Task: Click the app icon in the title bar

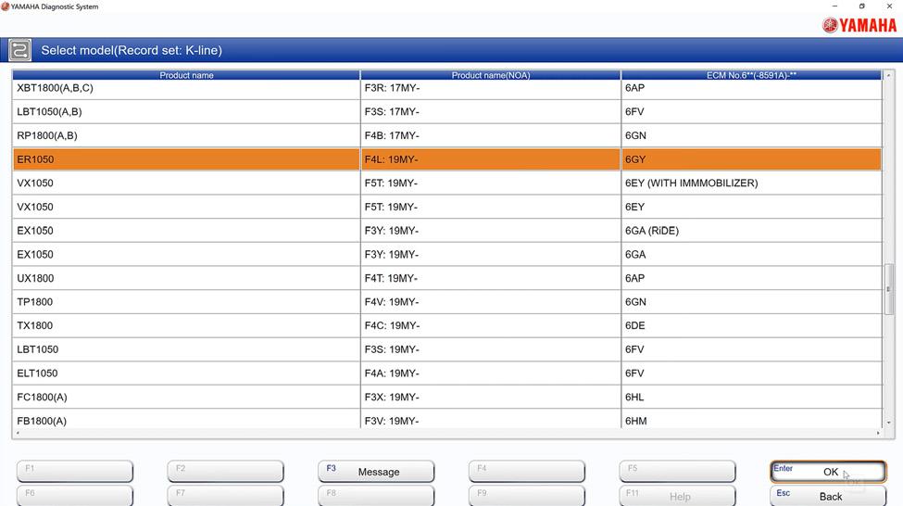Action: (x=6, y=6)
